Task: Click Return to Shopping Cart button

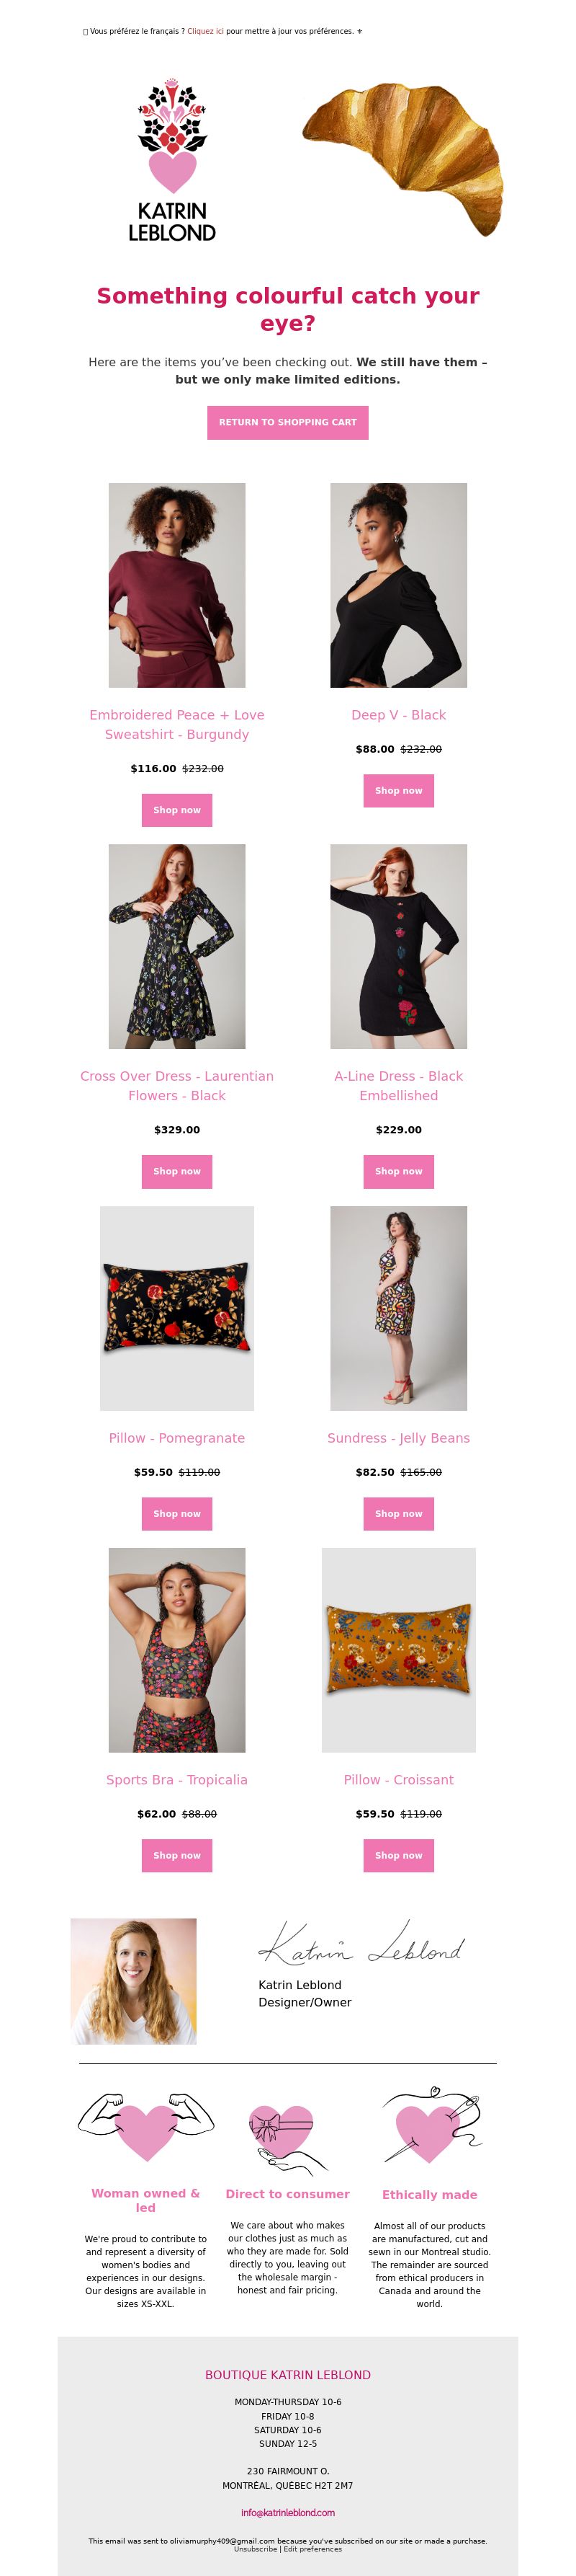Action: [287, 422]
